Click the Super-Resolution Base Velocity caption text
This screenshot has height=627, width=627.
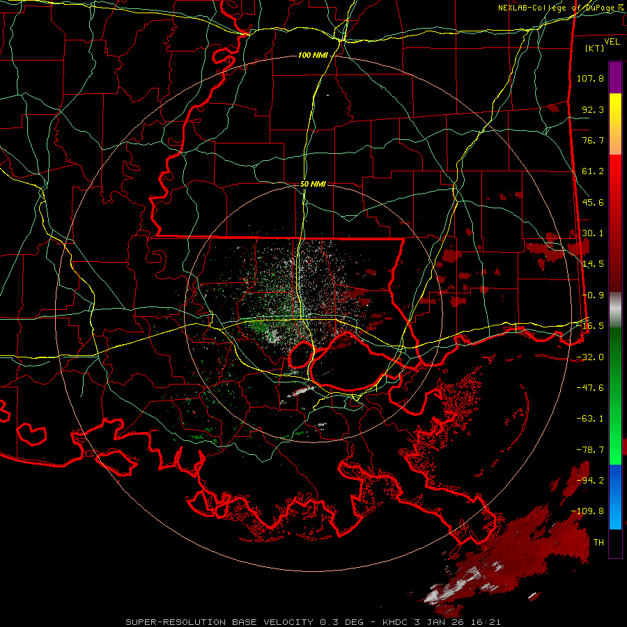click(313, 622)
